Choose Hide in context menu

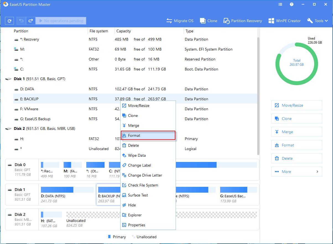148,205
